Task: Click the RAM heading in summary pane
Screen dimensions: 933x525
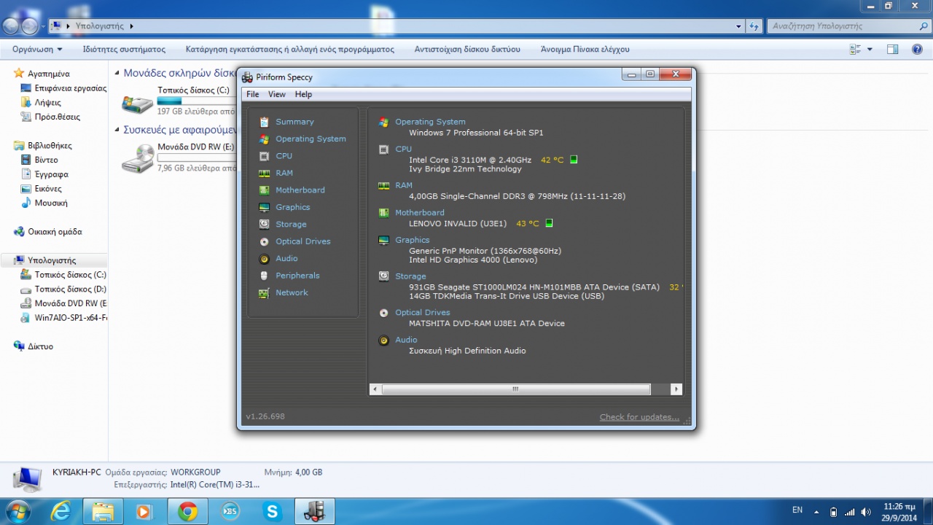Action: 404,185
